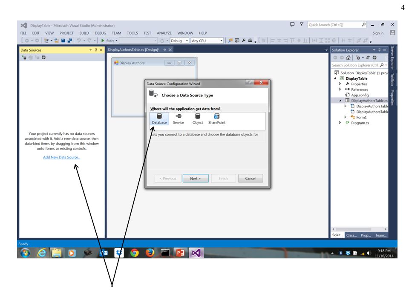
Task: Click the Feedback speech bubble icon
Action: coord(292,24)
